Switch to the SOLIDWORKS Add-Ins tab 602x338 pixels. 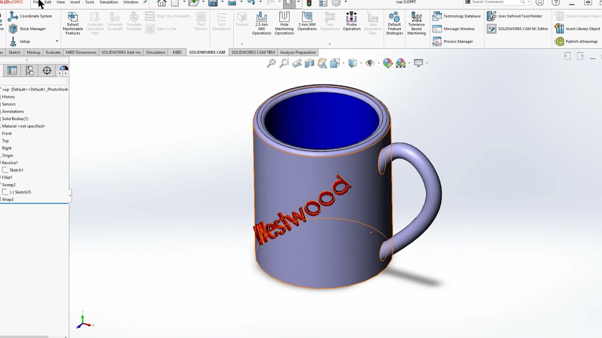pos(121,52)
